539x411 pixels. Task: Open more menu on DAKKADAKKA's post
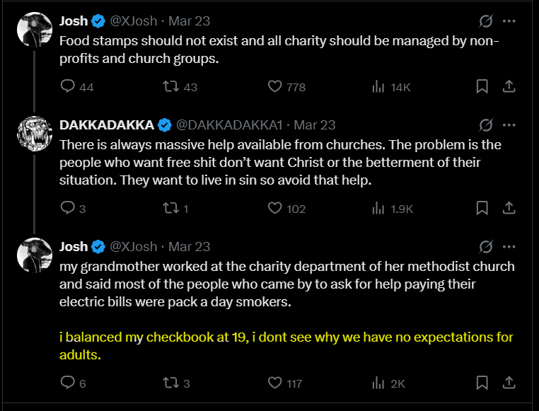pos(509,125)
